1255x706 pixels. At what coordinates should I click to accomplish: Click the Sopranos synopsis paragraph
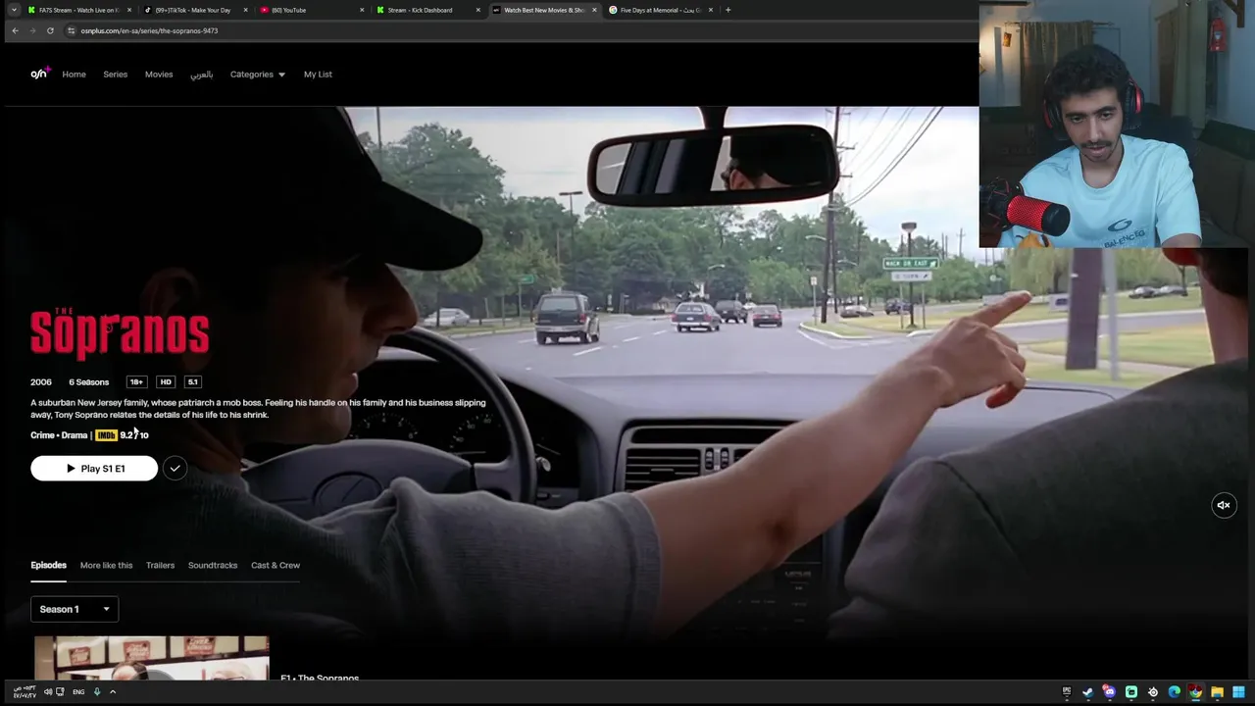click(x=258, y=409)
